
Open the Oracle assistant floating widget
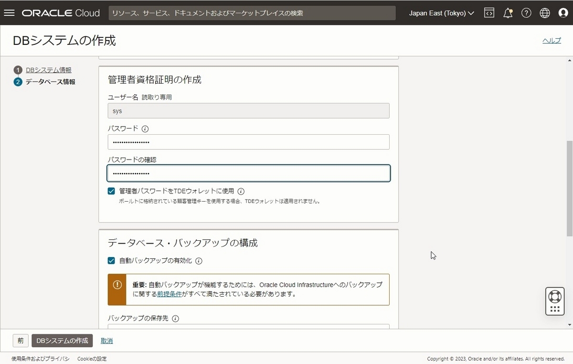pos(554,301)
